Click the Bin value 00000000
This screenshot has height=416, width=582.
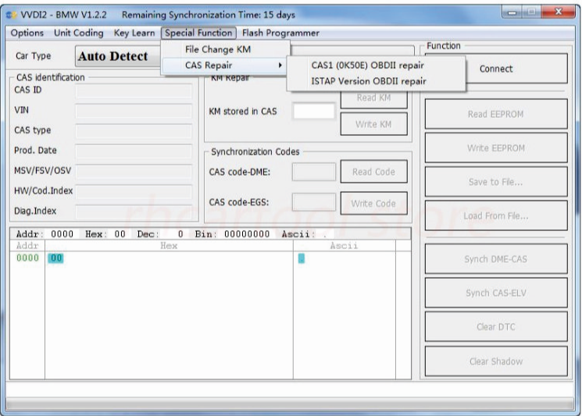click(247, 234)
